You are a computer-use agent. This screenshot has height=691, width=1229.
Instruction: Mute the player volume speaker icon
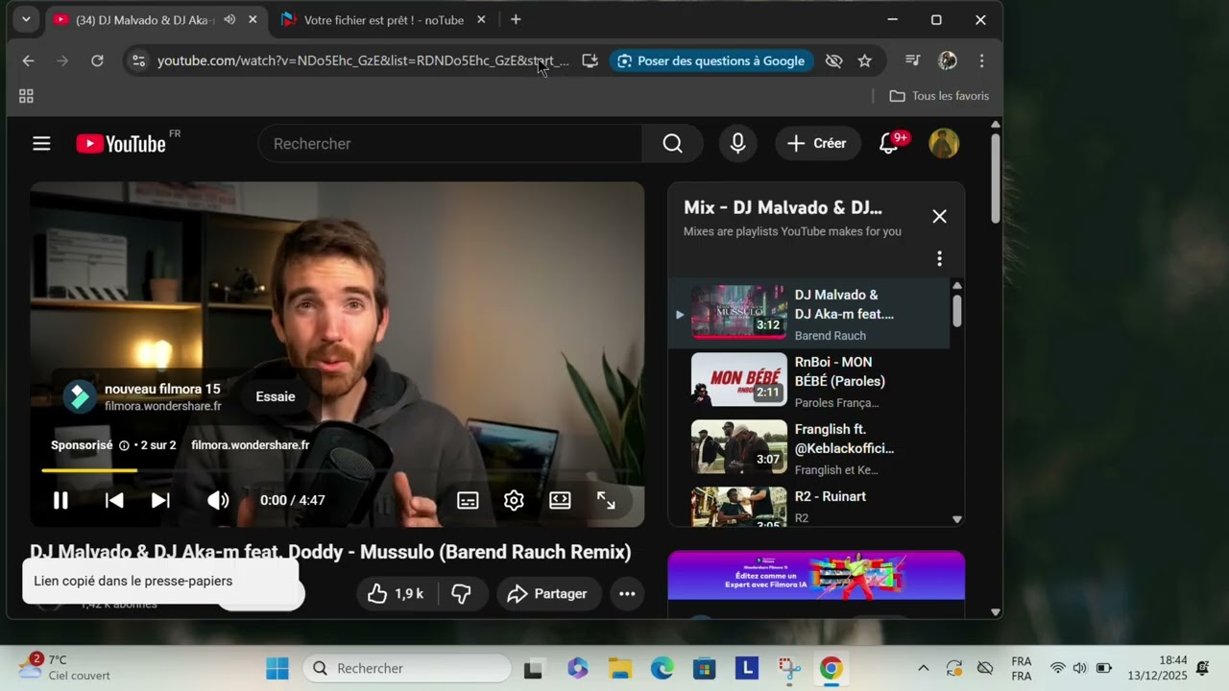[x=218, y=500]
